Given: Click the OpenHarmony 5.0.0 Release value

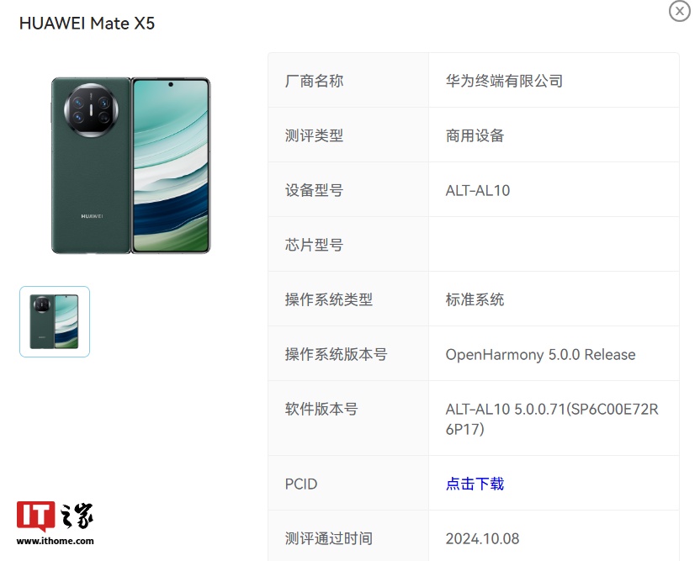Looking at the screenshot, I should [x=540, y=355].
